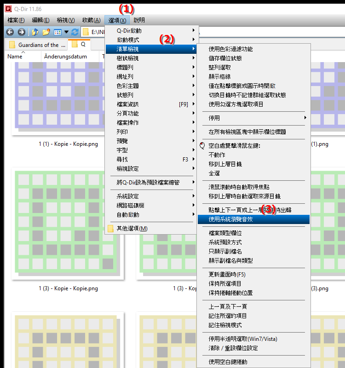Open the 網路磁碟機 submenu

pyautogui.click(x=151, y=205)
